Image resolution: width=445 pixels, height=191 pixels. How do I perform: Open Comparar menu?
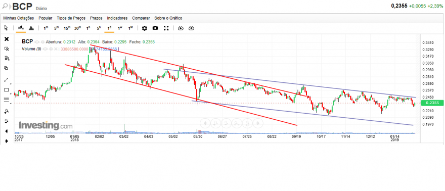coord(141,18)
